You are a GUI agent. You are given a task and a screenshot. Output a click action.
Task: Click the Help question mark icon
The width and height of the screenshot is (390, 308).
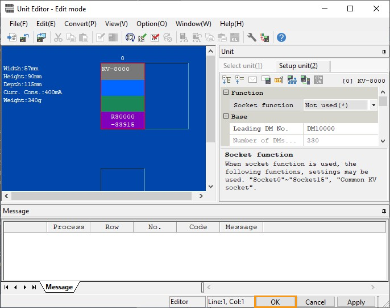click(x=281, y=37)
